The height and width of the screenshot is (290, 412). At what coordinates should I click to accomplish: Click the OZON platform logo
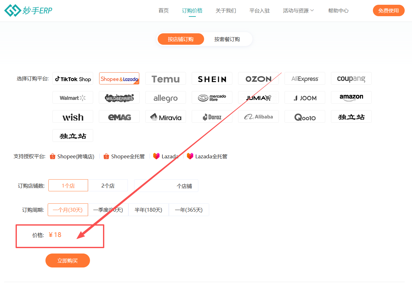click(x=258, y=78)
